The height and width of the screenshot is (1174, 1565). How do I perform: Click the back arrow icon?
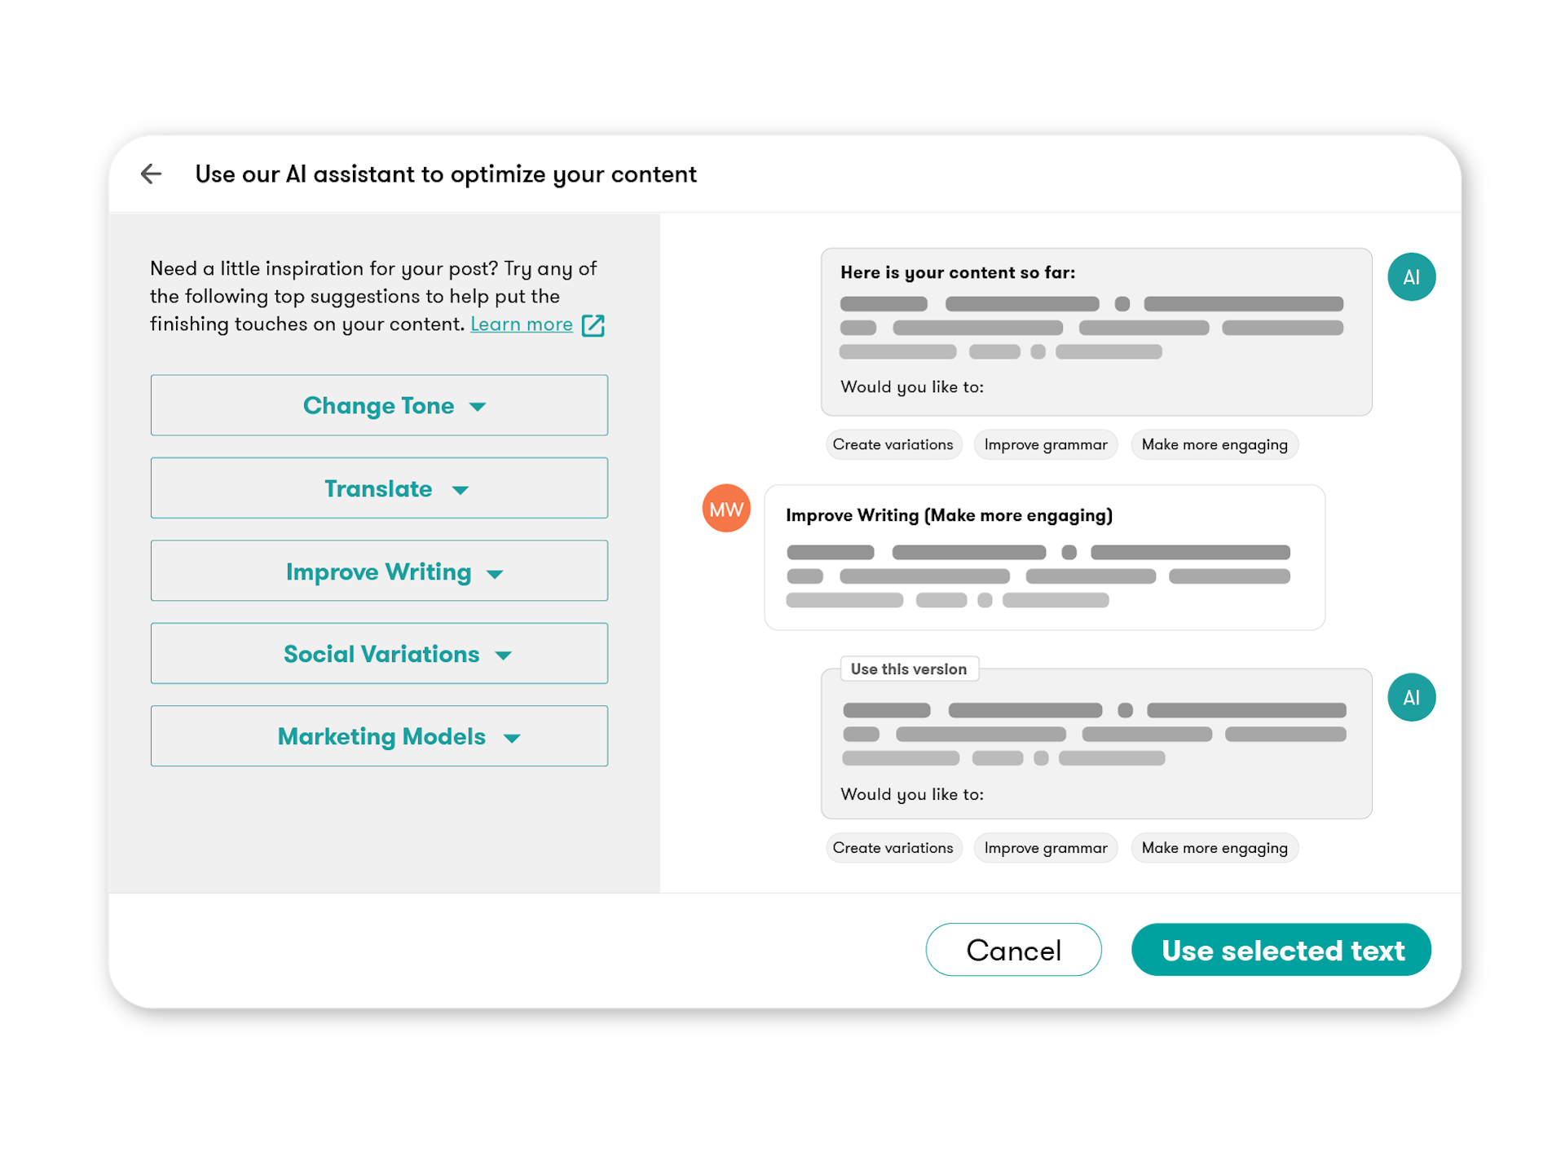tap(152, 174)
